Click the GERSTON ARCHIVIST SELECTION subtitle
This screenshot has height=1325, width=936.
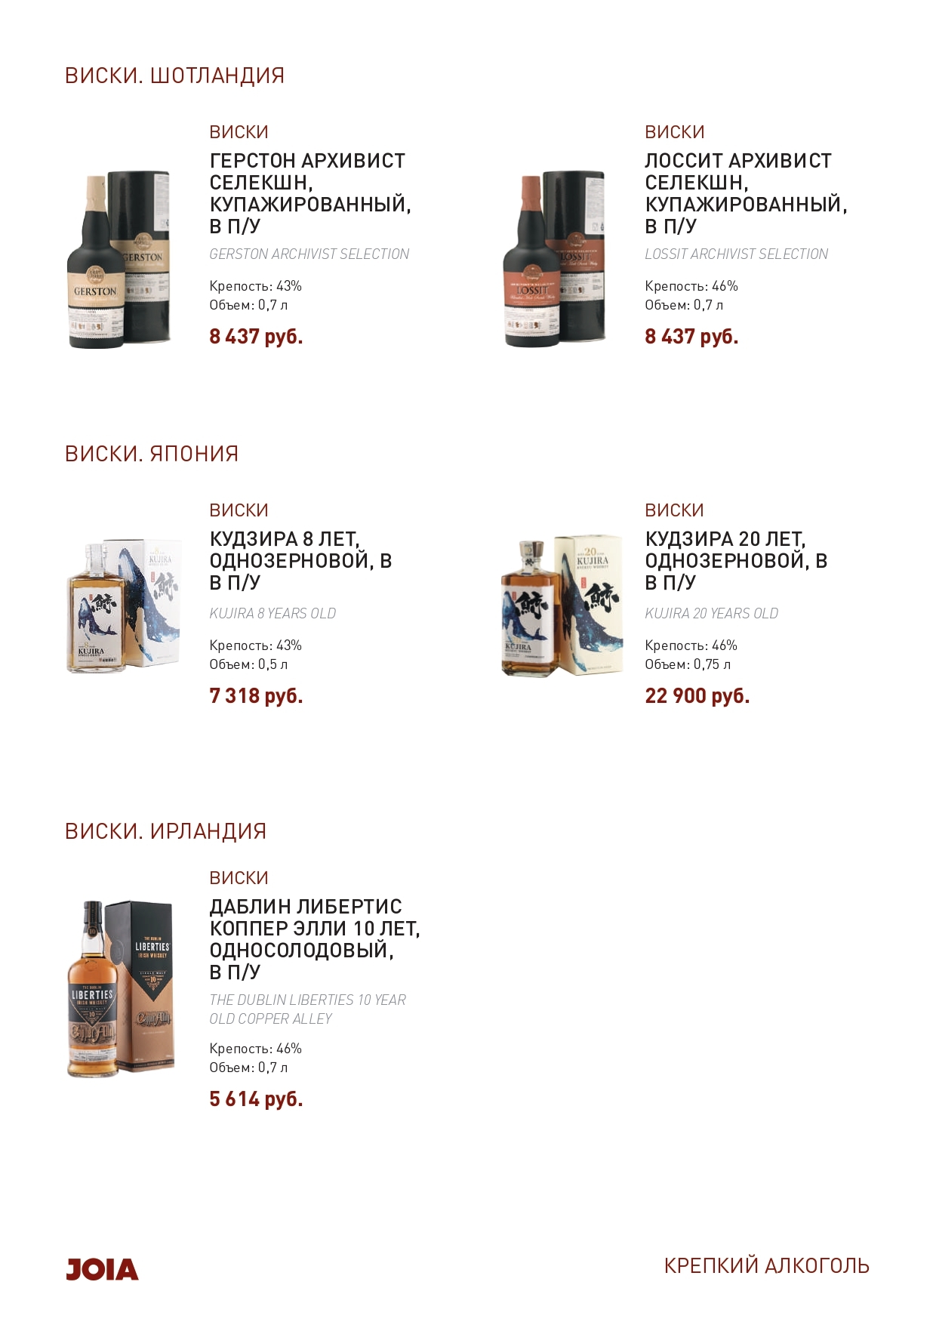pos(309,254)
